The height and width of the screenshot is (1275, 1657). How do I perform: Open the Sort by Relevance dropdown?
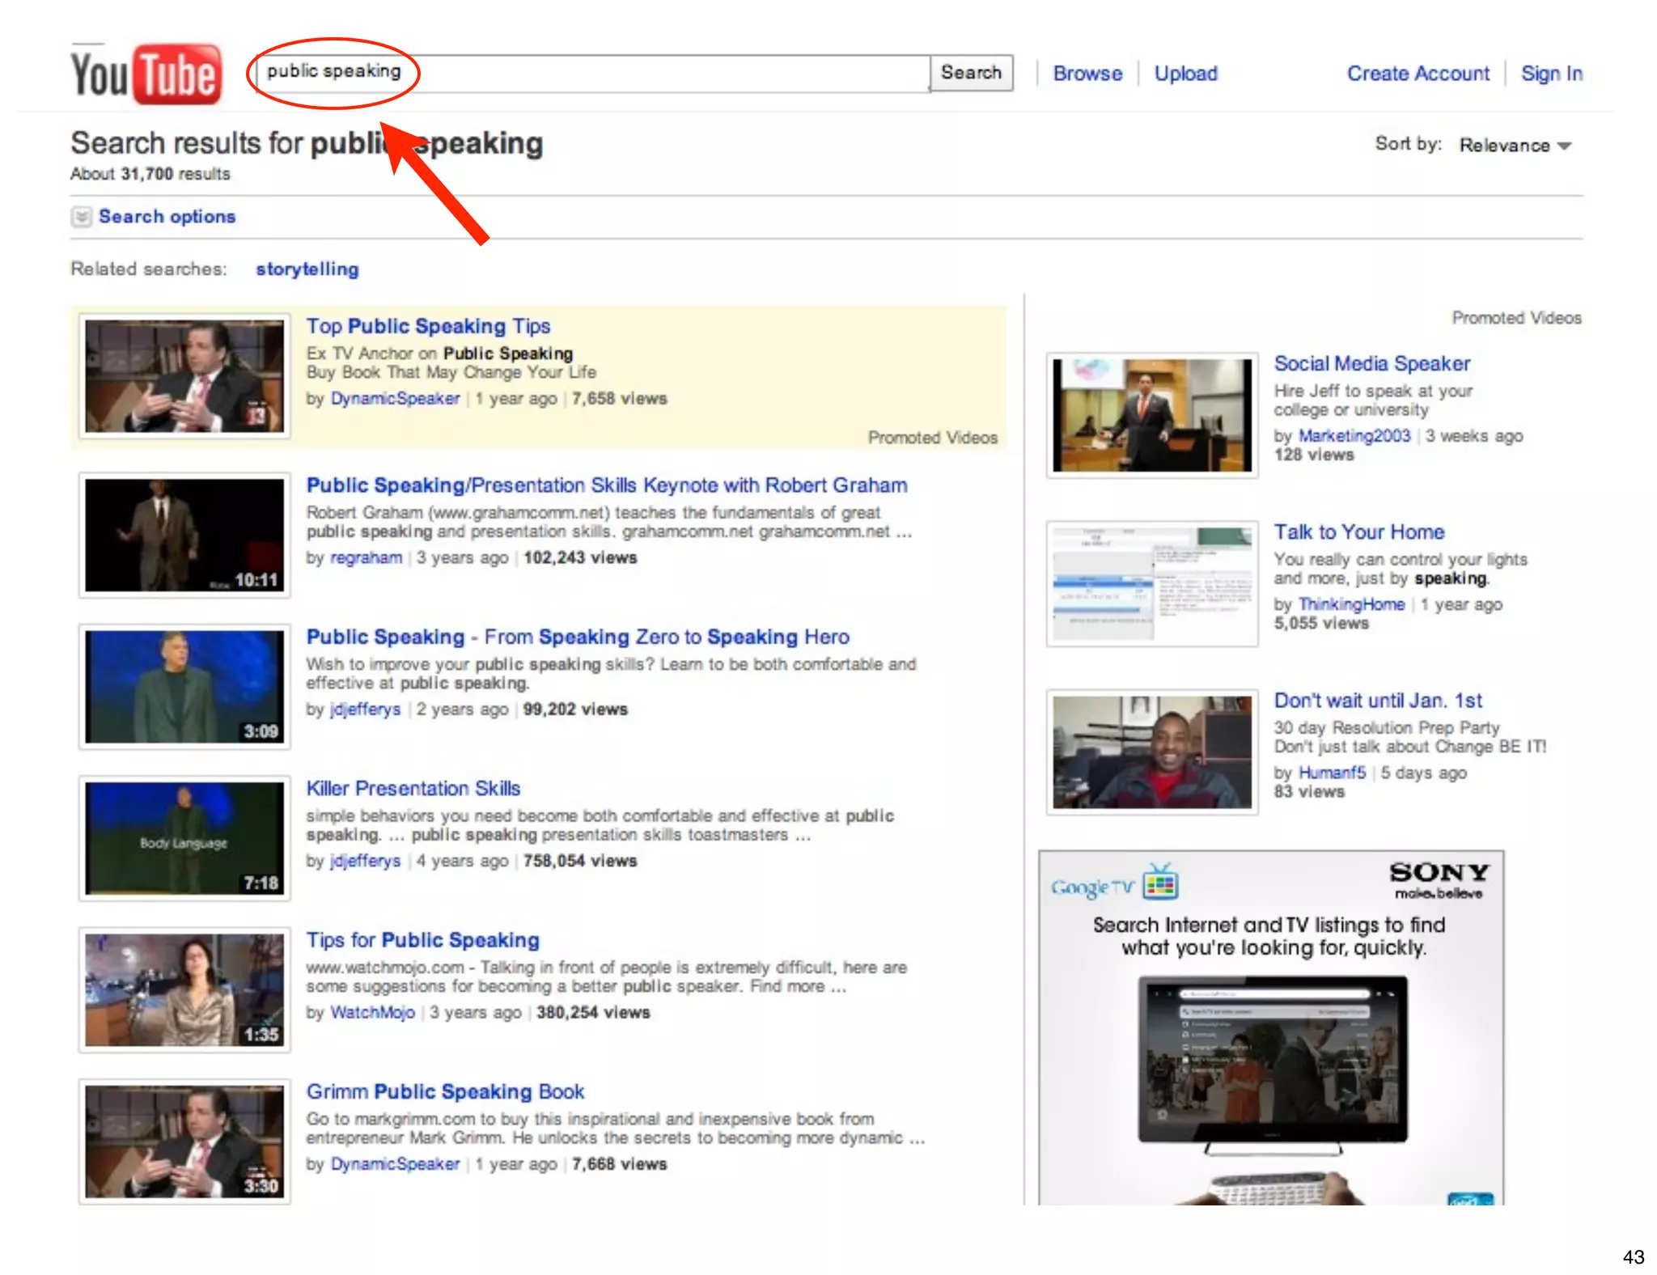point(1515,146)
